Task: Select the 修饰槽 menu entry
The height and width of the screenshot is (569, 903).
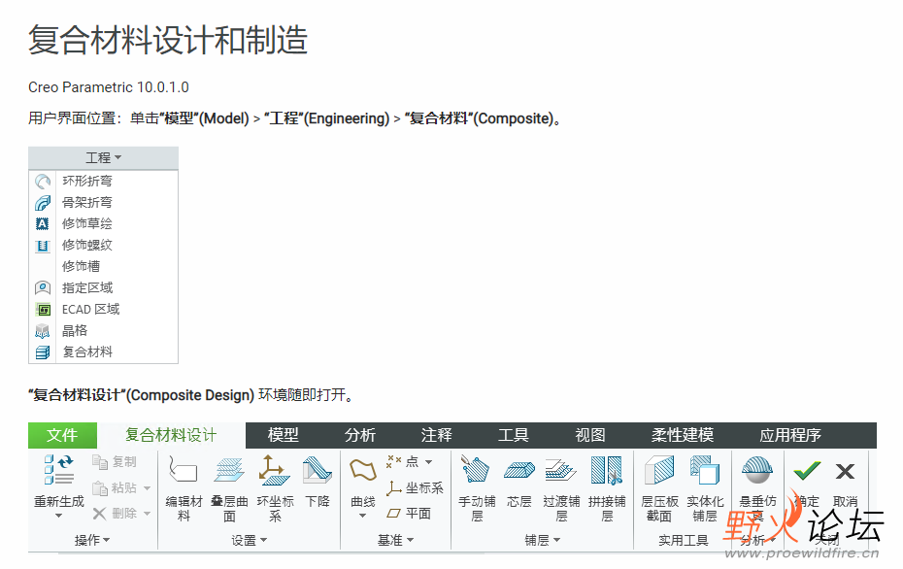Action: pos(82,266)
